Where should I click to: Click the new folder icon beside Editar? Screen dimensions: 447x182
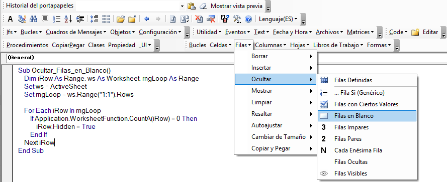coord(415,32)
